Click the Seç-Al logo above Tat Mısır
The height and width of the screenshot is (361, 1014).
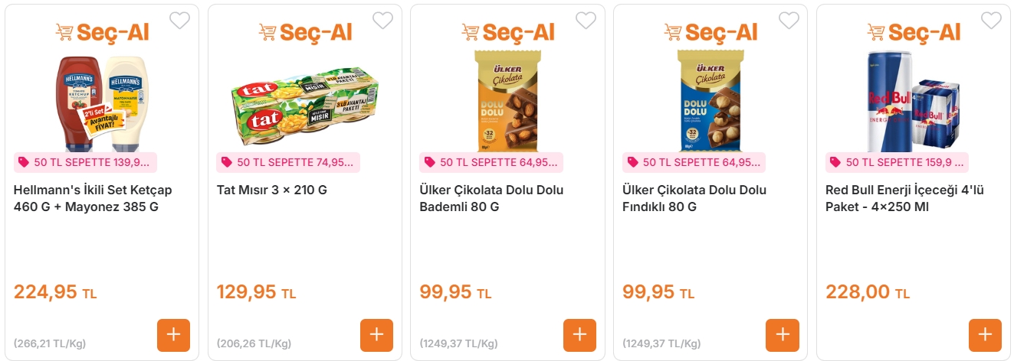pos(305,32)
